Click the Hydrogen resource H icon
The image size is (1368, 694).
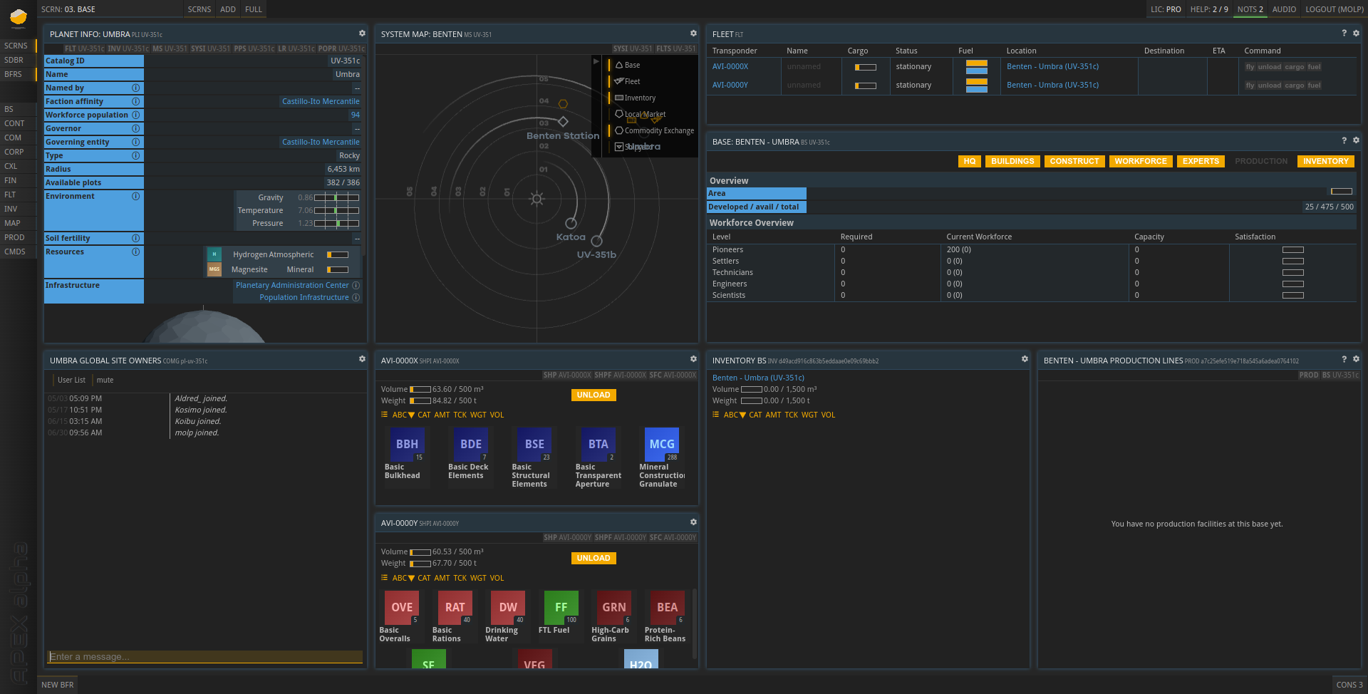(x=214, y=254)
